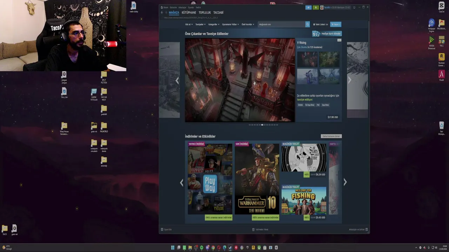Click the V Rising game title text
The width and height of the screenshot is (449, 252).
[302, 43]
